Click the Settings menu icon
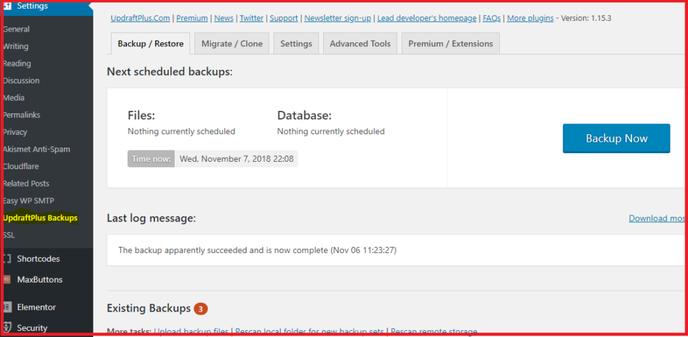Viewport: 688px width, 337px height. tap(7, 6)
